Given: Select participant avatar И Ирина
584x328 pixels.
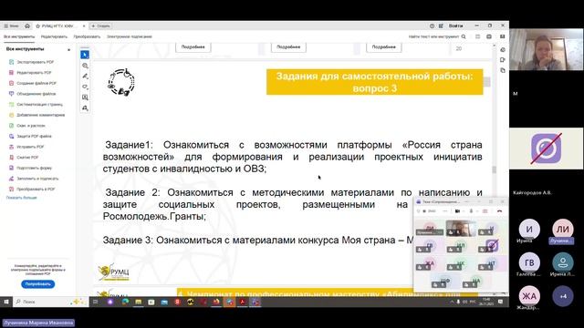Looking at the screenshot, I should (529, 230).
